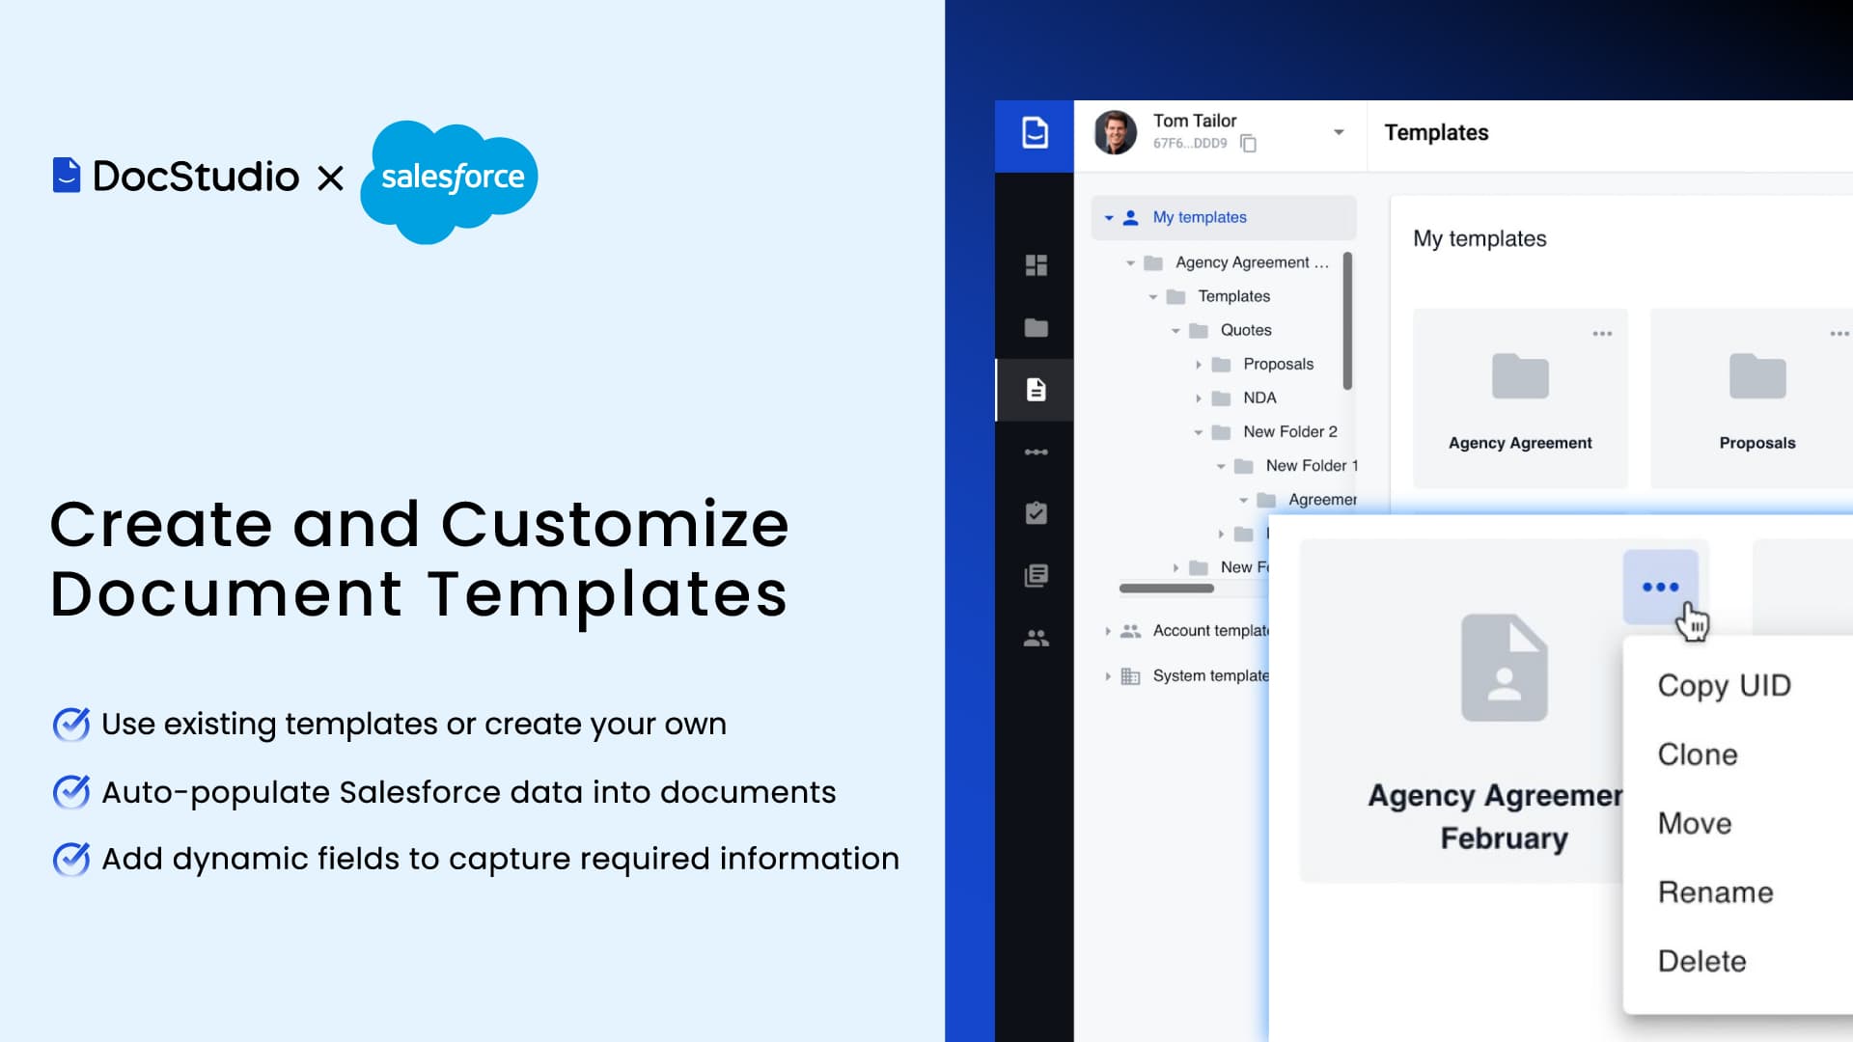Collapse the My templates tree section
1853x1042 pixels.
[1109, 218]
